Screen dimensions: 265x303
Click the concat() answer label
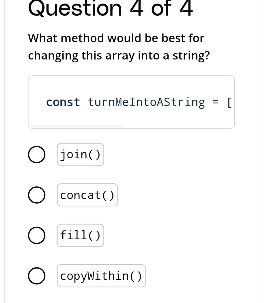tap(87, 195)
